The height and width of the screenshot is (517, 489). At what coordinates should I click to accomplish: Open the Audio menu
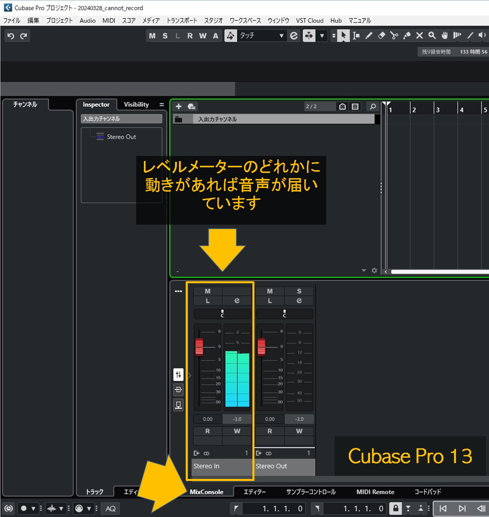(88, 21)
